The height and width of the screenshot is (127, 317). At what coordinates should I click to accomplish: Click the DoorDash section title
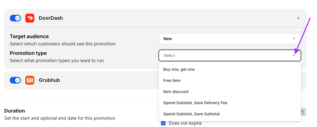click(x=51, y=18)
